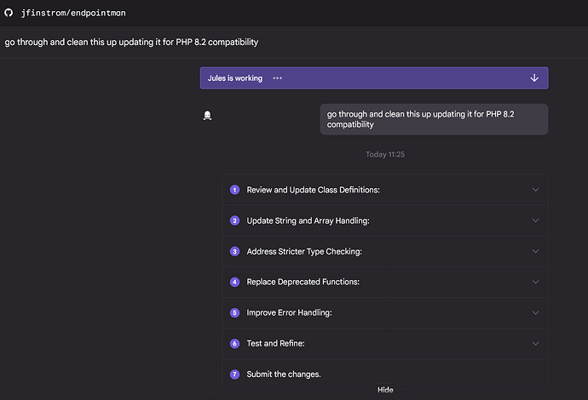Expand Address Stricter Type Checking chevron
Image resolution: width=588 pixels, height=400 pixels.
click(x=535, y=251)
